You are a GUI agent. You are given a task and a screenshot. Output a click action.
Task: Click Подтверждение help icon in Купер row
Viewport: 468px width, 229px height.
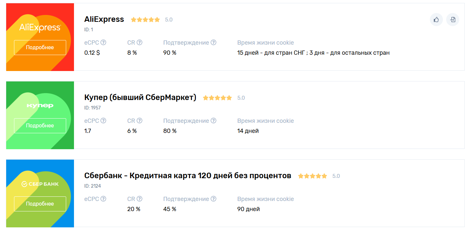pyautogui.click(x=213, y=121)
